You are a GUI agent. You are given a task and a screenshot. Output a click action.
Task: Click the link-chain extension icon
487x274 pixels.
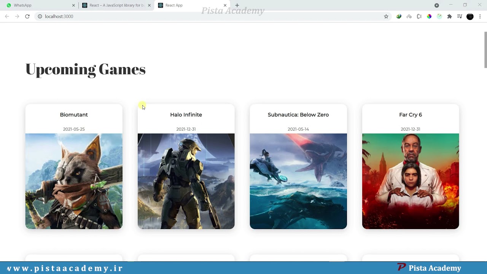click(x=409, y=16)
